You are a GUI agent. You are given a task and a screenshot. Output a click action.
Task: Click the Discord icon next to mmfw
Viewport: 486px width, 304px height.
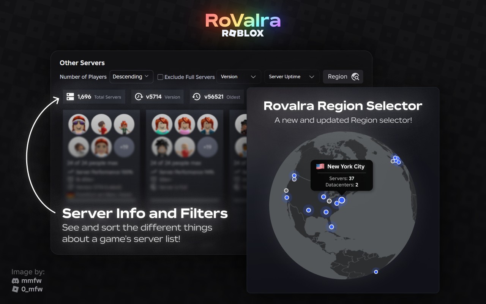[x=15, y=281]
